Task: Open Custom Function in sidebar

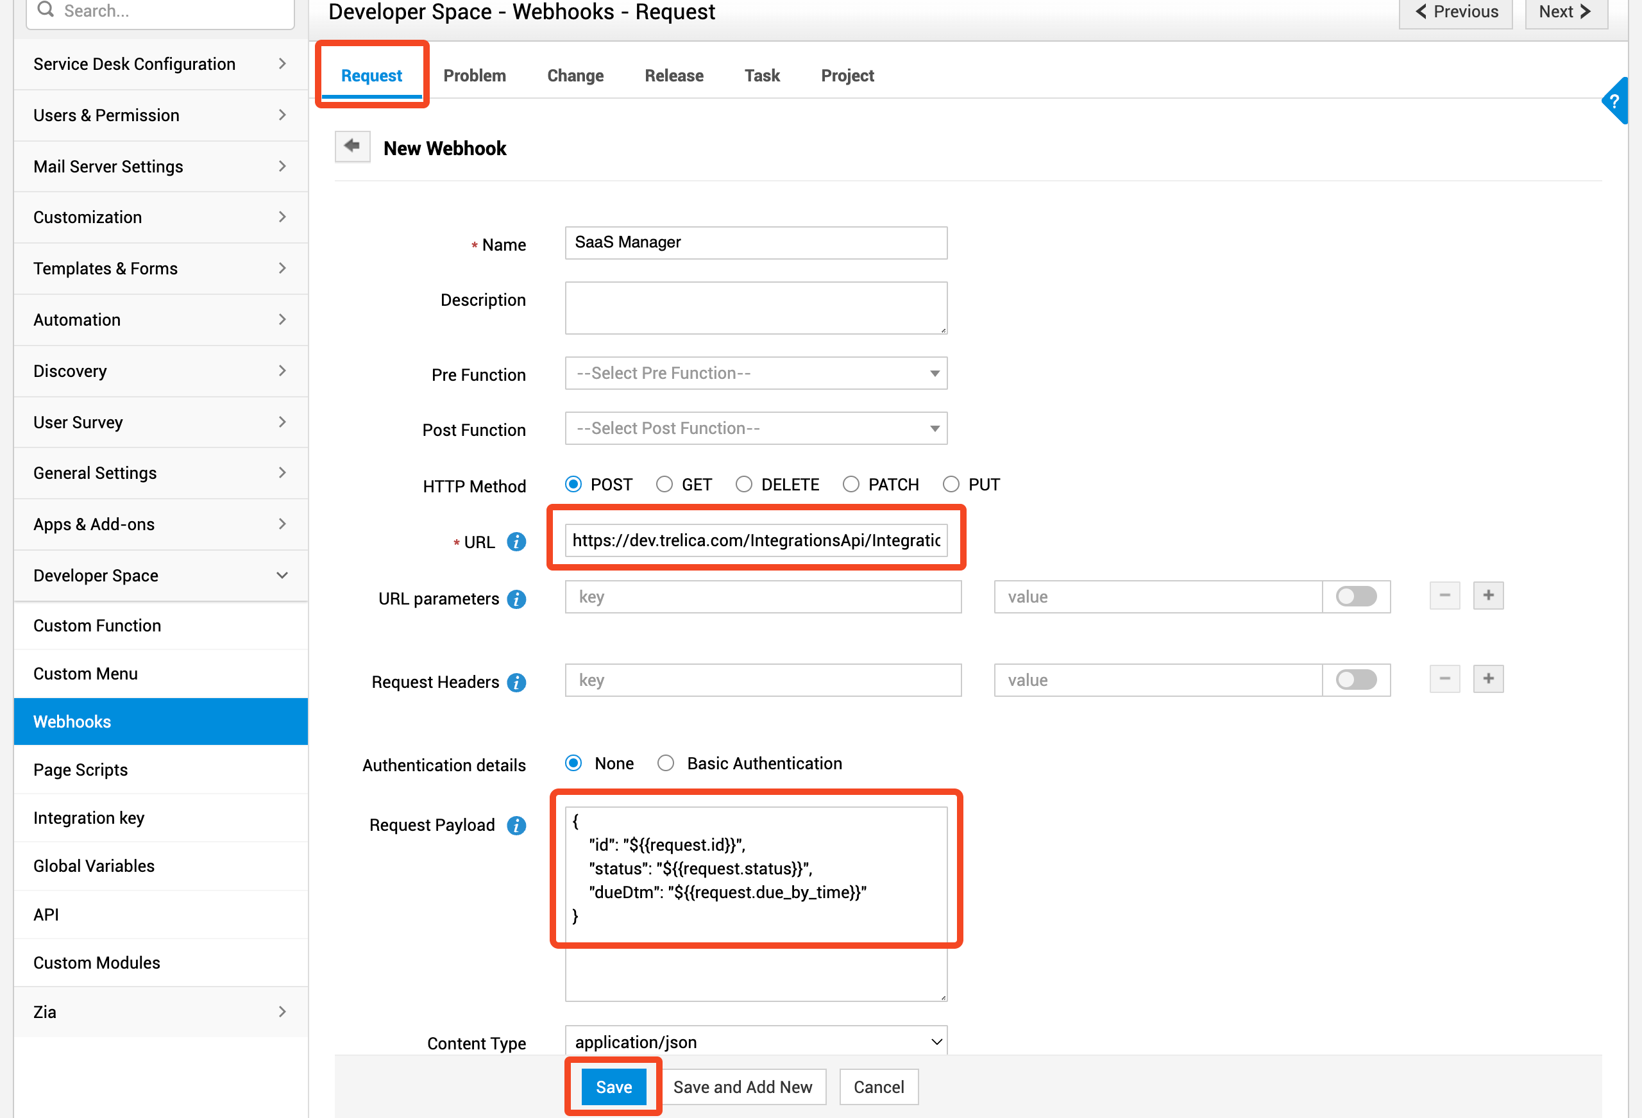Action: (160, 626)
